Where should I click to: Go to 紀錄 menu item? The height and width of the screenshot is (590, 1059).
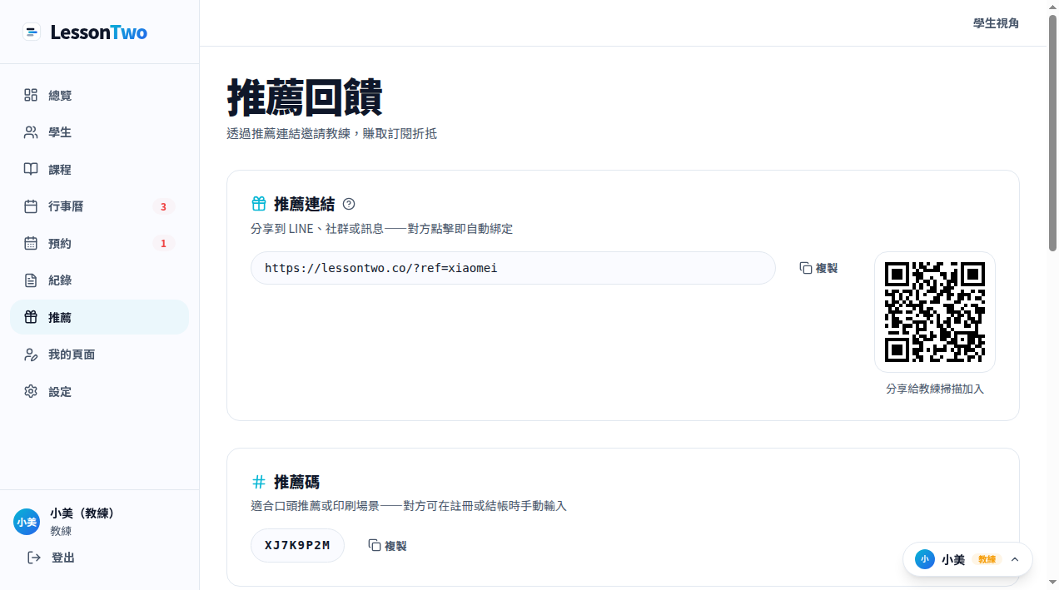100,280
